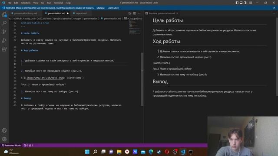The image size is (278, 156).
Task: Open the Help menu
Action: pos(68,3)
